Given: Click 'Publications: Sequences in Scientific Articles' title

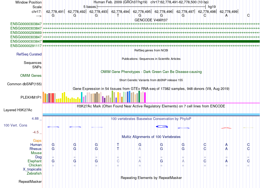Looking at the screenshot, I should pyautogui.click(x=151, y=59).
